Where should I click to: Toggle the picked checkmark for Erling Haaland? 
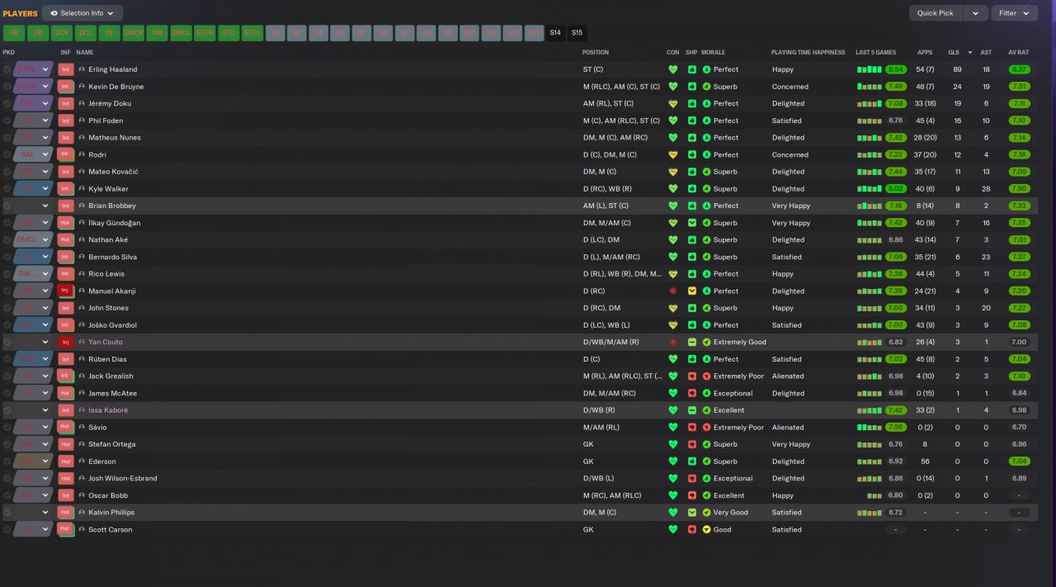[7, 69]
